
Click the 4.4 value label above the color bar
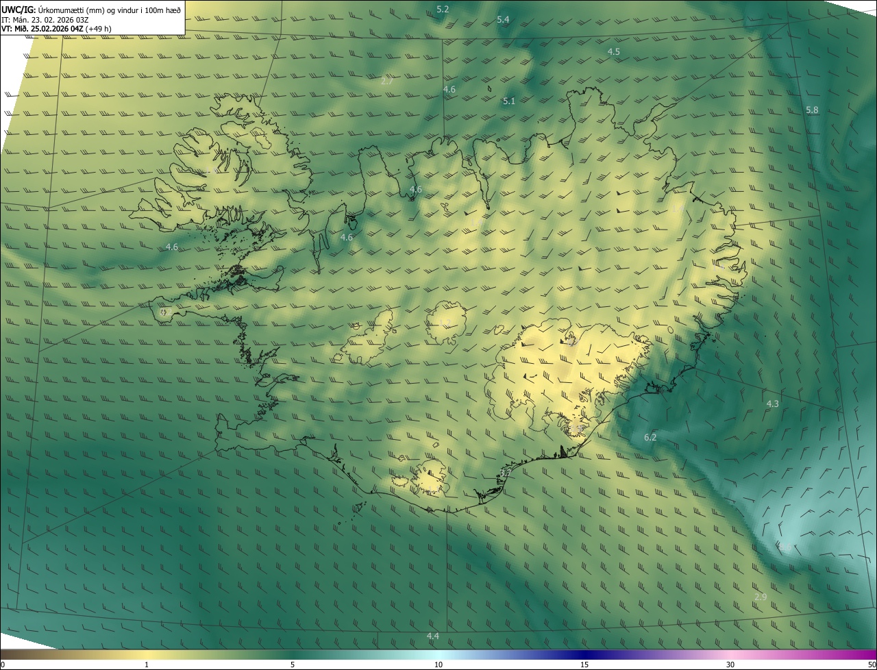point(433,636)
